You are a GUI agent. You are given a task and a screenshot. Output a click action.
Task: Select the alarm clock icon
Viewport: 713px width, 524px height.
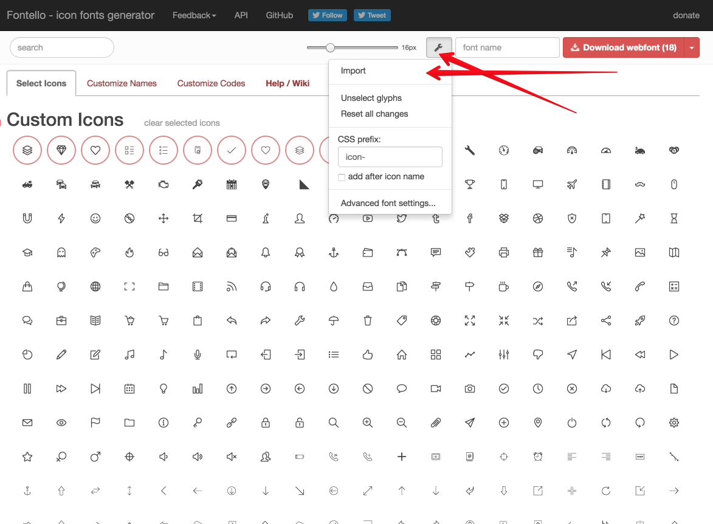tap(538, 457)
